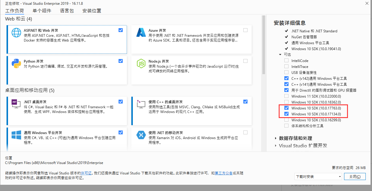This screenshot has height=191, width=372.
Task: Check Windows 11 SDK (10.0.22000.0)
Action: (286, 96)
